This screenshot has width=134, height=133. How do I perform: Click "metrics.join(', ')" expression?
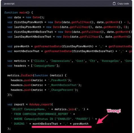point(70,109)
